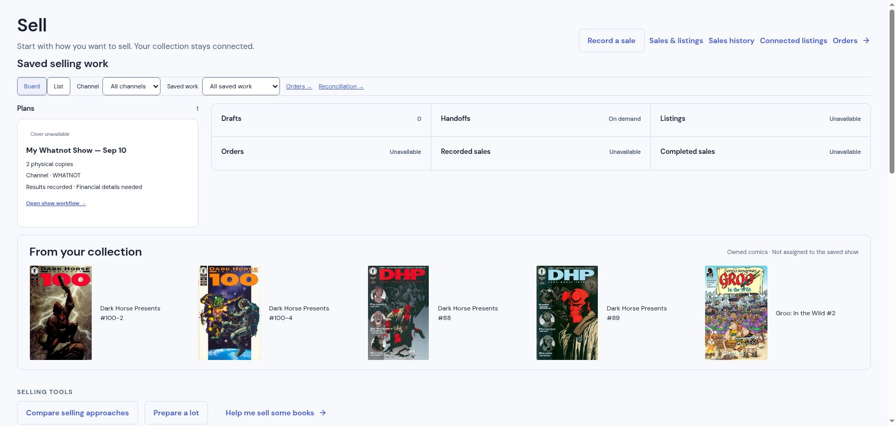Viewport: 896px width, 426px height.
Task: Open Connected listings
Action: tap(794, 40)
